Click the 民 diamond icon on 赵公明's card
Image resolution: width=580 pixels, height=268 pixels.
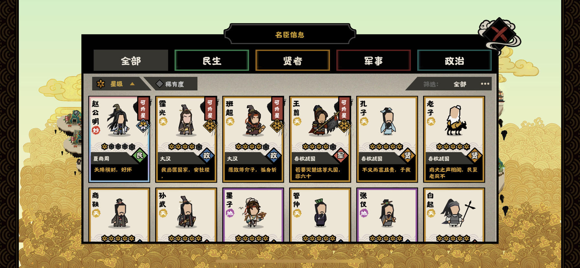pos(140,156)
